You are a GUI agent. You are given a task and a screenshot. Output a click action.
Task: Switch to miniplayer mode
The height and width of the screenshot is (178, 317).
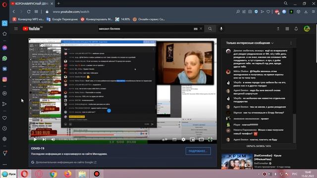coord(192,139)
